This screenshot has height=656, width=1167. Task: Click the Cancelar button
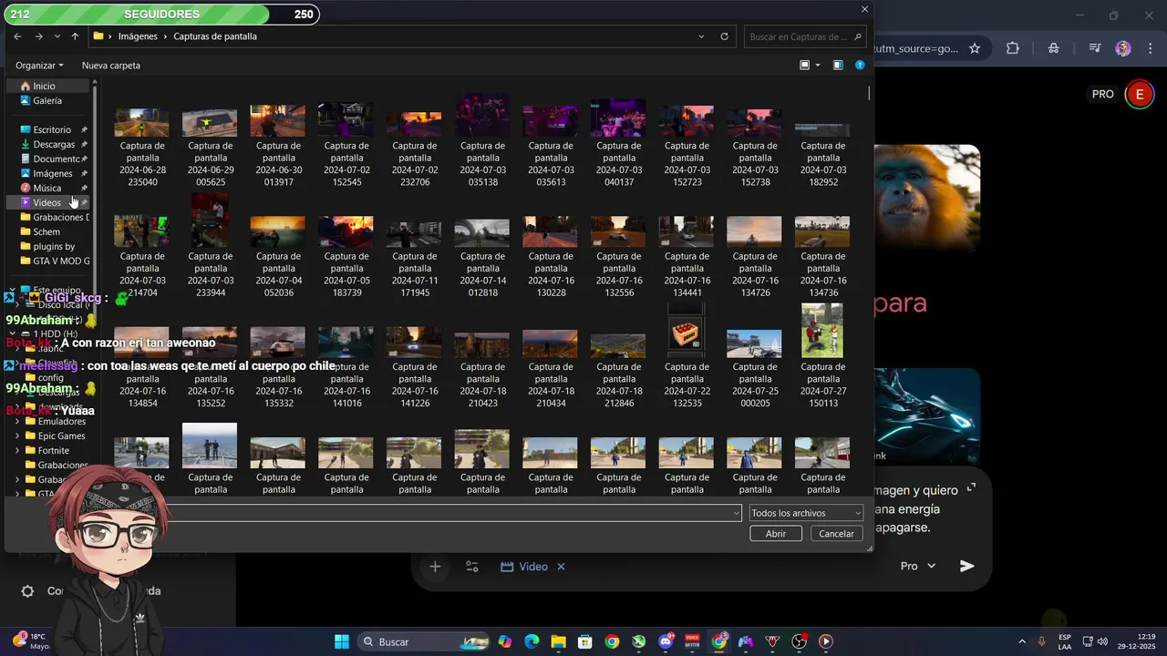(836, 534)
